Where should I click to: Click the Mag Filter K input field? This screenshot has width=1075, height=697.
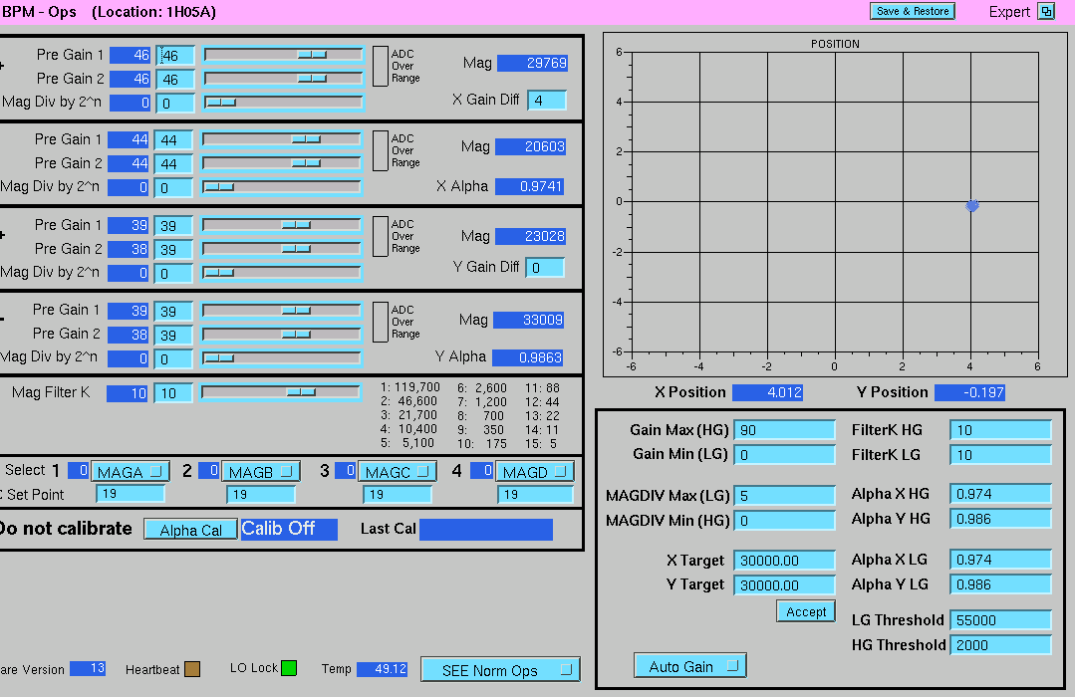coord(172,393)
